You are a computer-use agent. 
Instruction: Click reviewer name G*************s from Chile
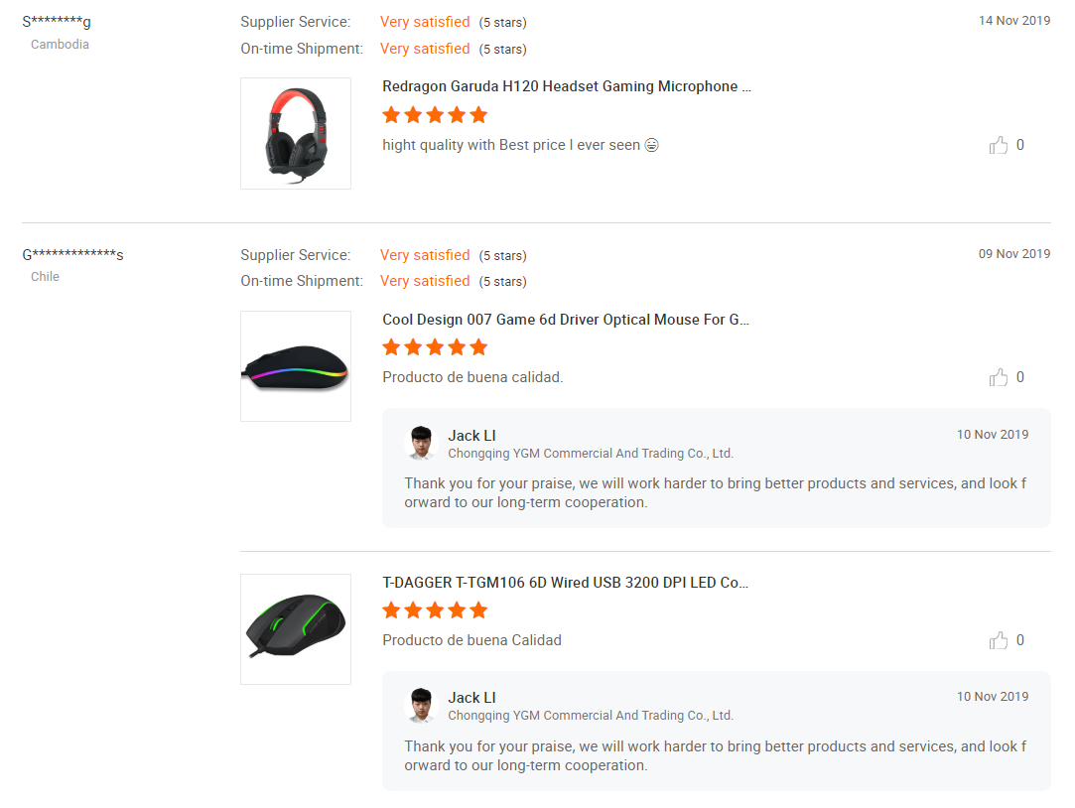pyautogui.click(x=72, y=255)
